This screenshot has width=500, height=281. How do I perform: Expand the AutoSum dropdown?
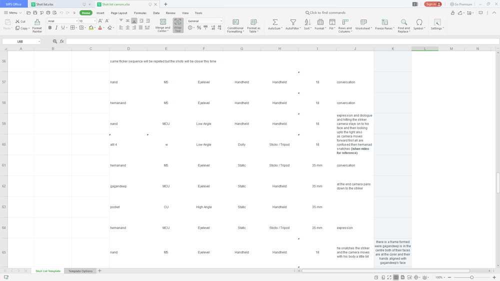click(282, 28)
